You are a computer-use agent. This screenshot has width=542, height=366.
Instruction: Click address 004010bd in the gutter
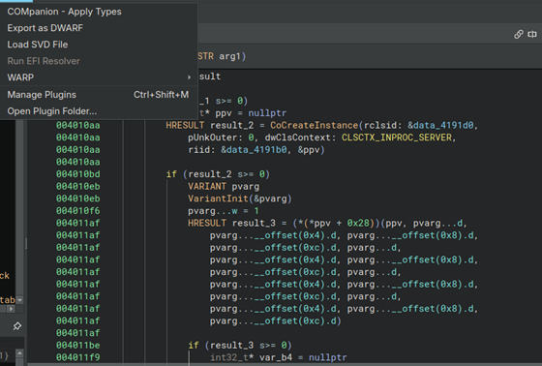click(x=78, y=174)
